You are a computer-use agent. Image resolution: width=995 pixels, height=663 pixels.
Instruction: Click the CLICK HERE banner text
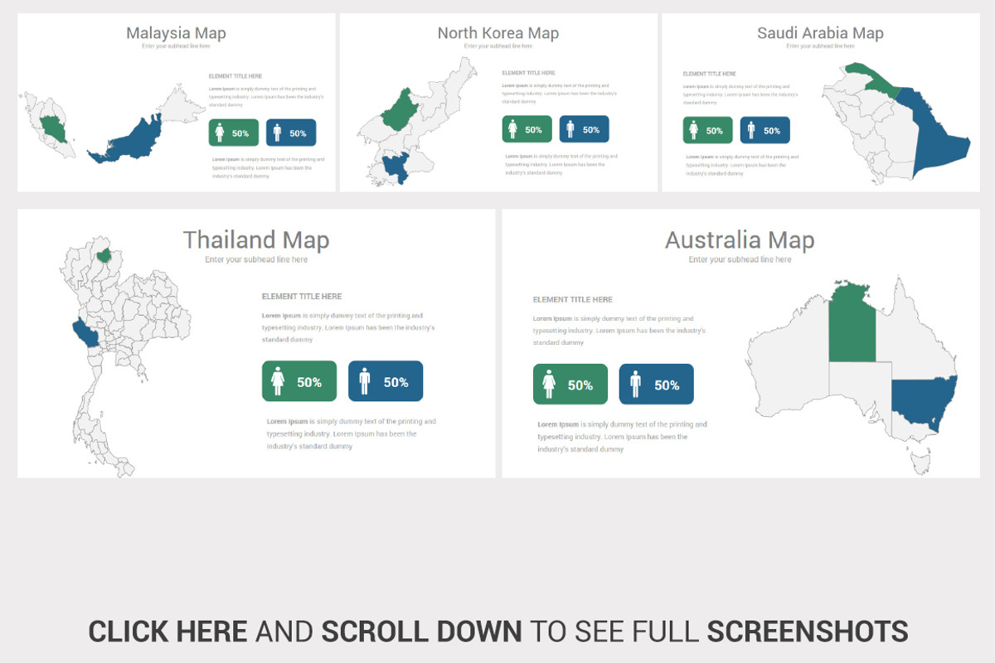[167, 632]
